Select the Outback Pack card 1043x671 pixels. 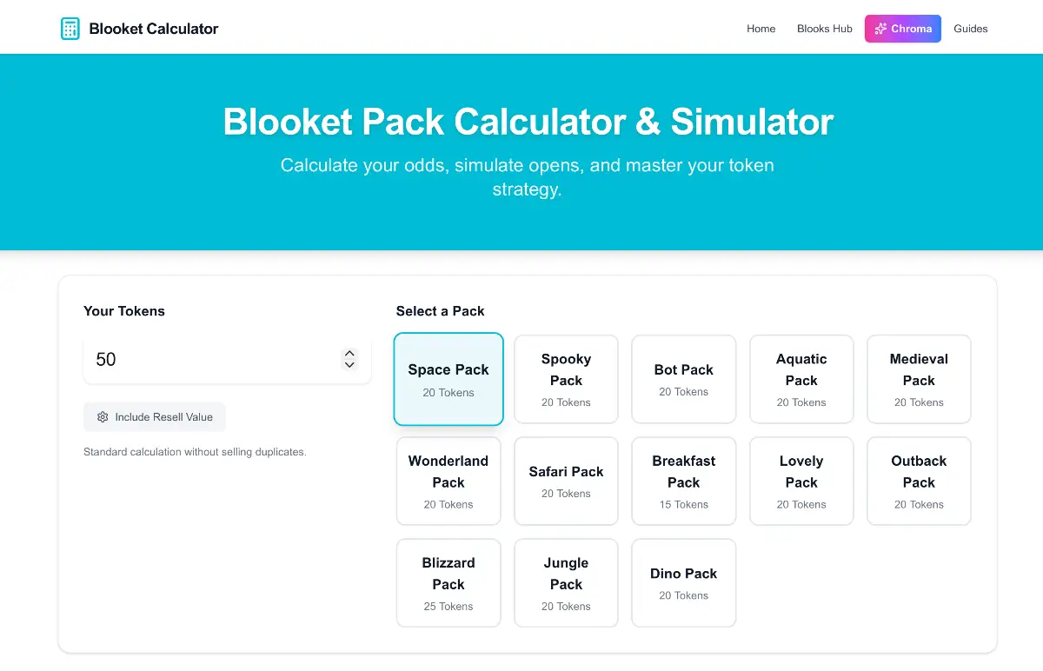coord(919,481)
